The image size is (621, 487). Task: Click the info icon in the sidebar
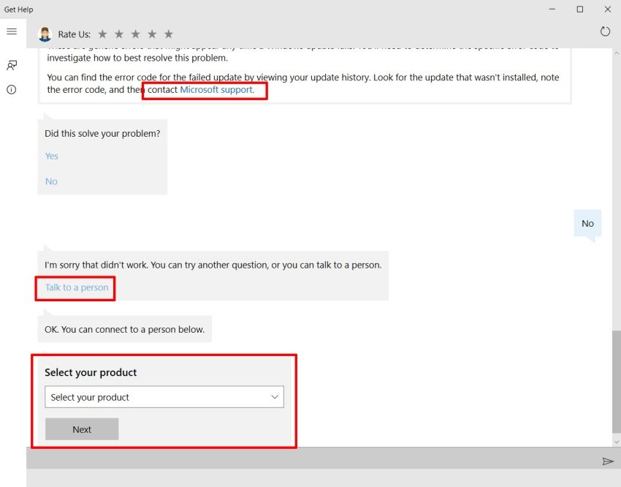[x=11, y=89]
